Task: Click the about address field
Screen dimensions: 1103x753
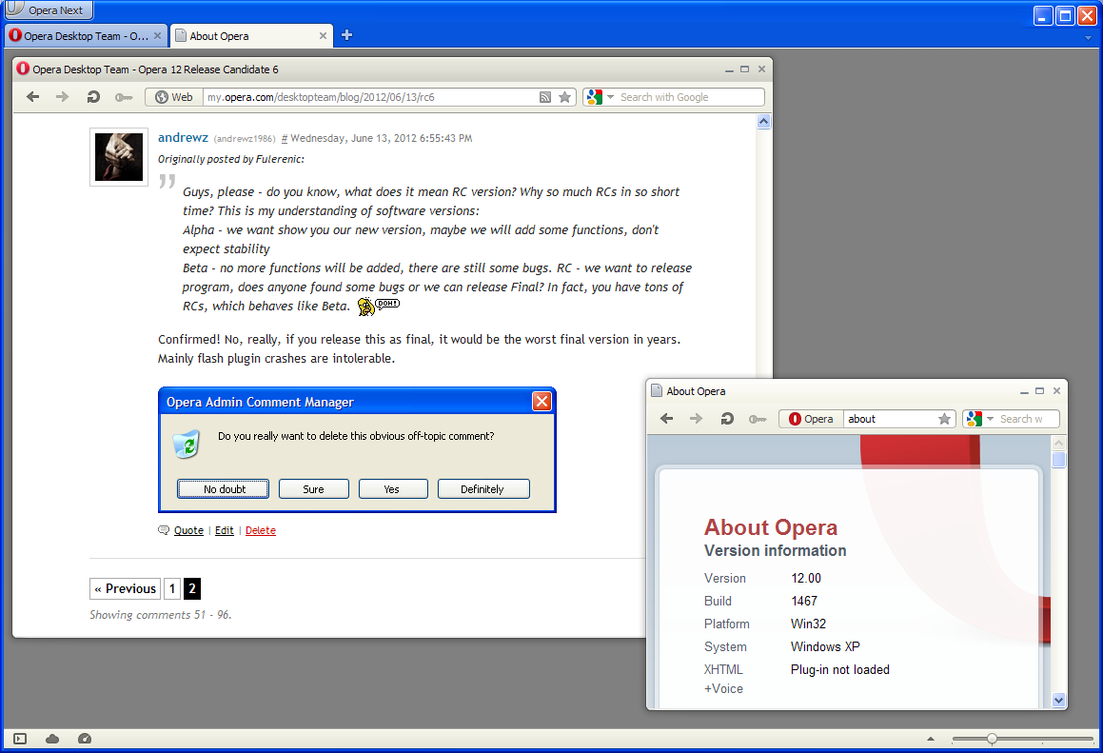Action: (890, 419)
